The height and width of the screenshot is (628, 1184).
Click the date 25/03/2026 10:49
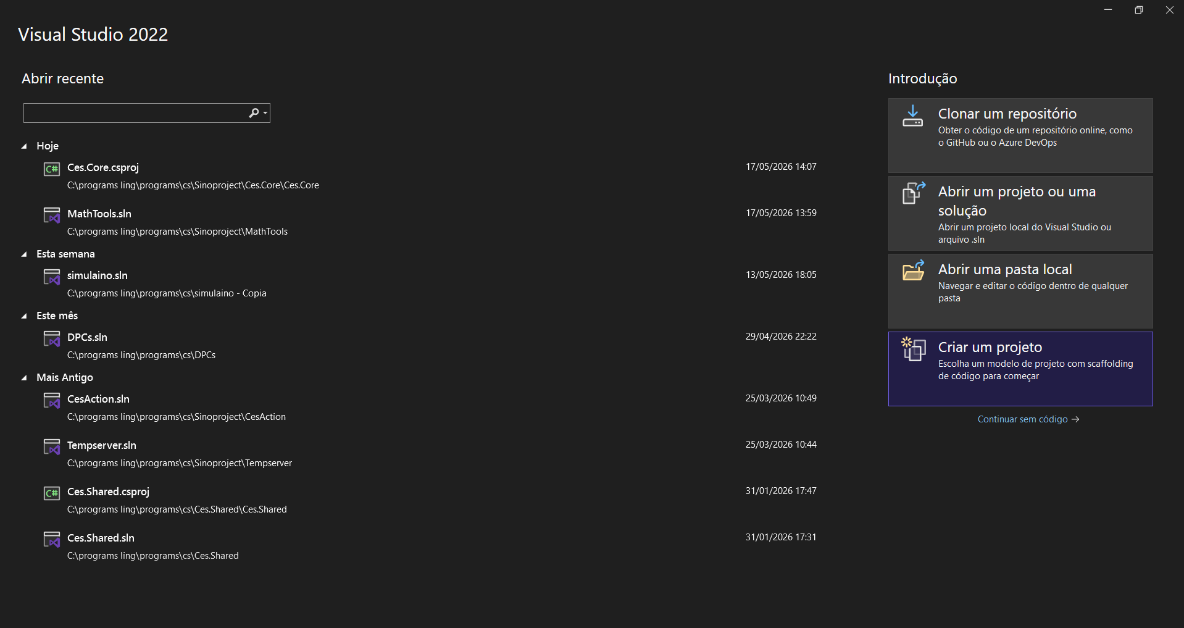781,398
